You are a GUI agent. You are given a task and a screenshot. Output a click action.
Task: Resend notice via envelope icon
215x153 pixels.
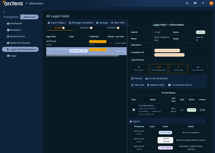[x=201, y=110]
